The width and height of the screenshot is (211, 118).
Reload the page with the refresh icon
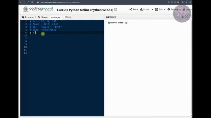click(x=28, y=2)
